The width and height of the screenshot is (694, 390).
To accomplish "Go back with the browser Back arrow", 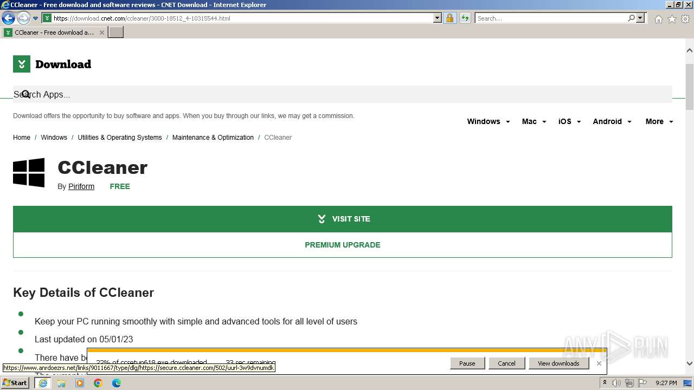I will click(8, 18).
